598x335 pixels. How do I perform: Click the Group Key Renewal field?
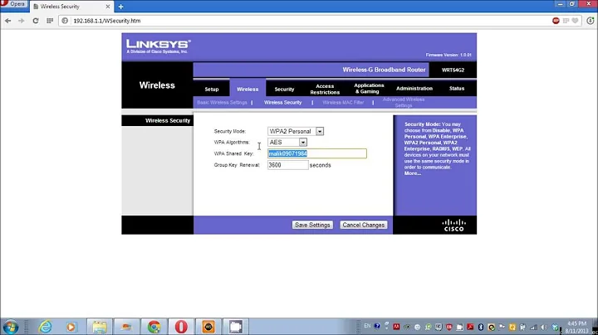(x=287, y=165)
